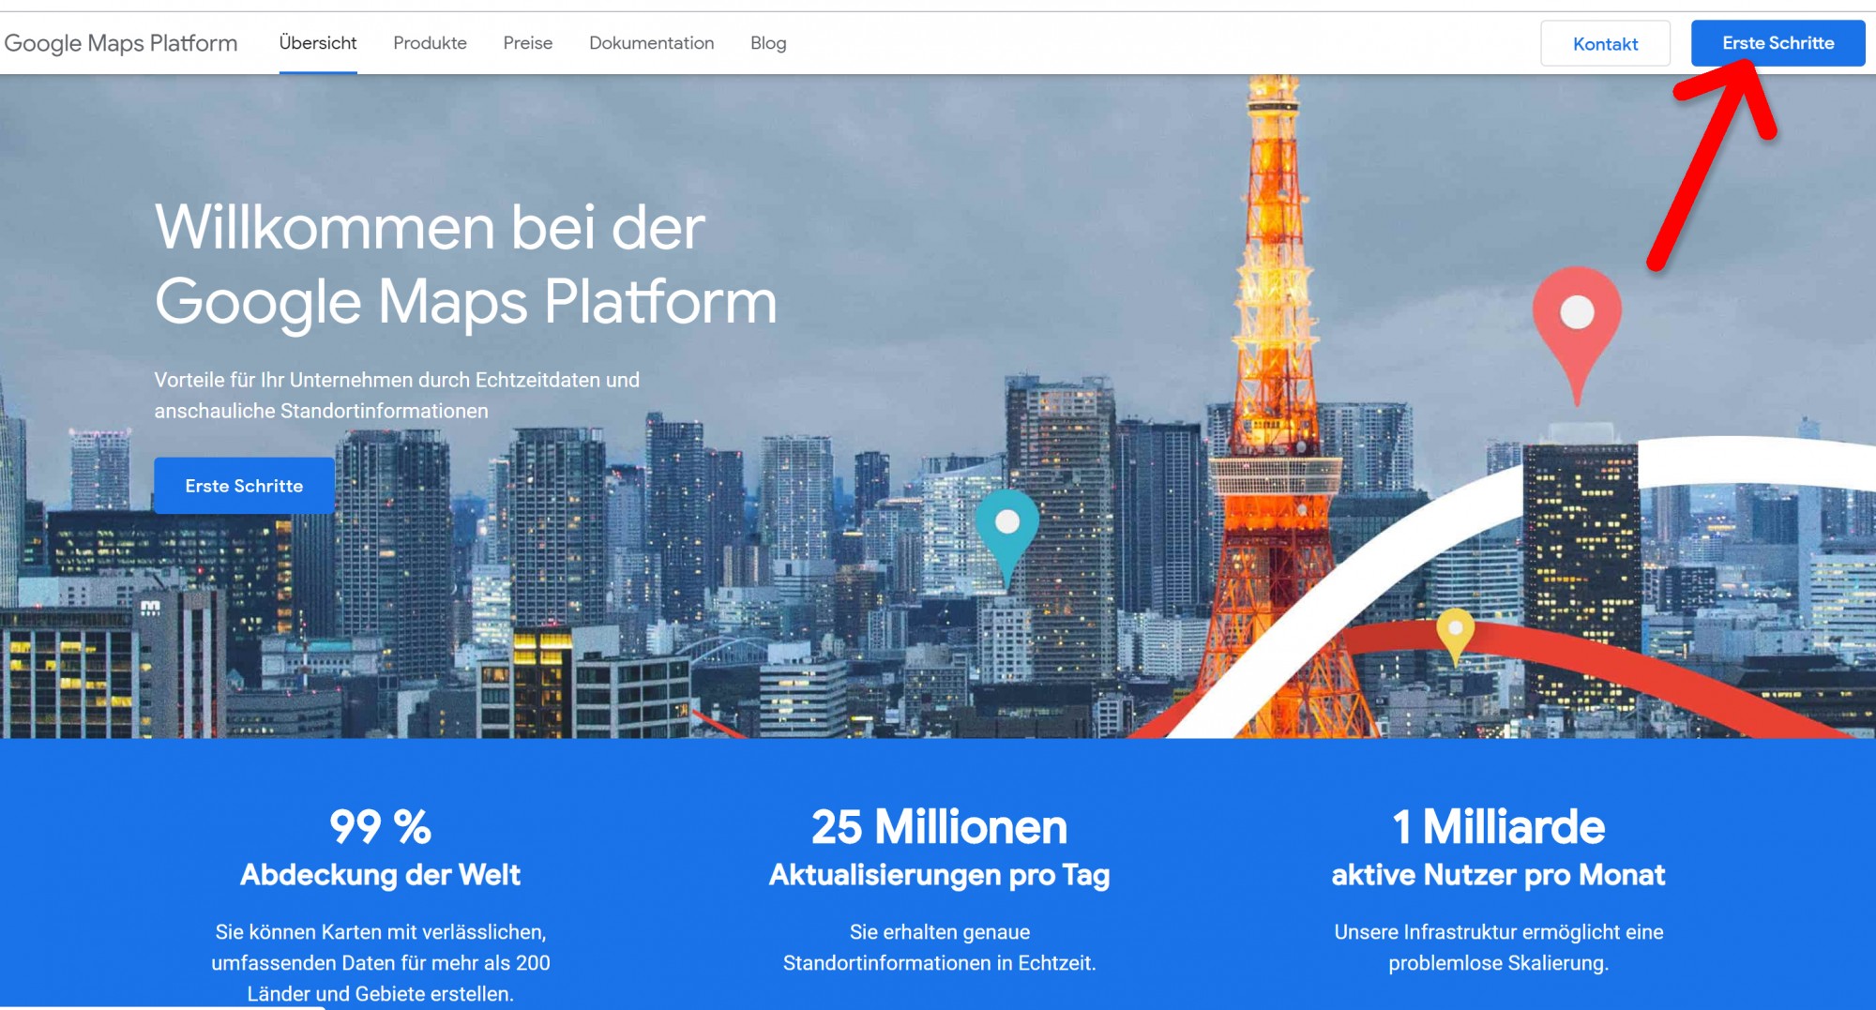Click Erste Schritte in the top bar
1876x1010 pixels.
pyautogui.click(x=1778, y=43)
